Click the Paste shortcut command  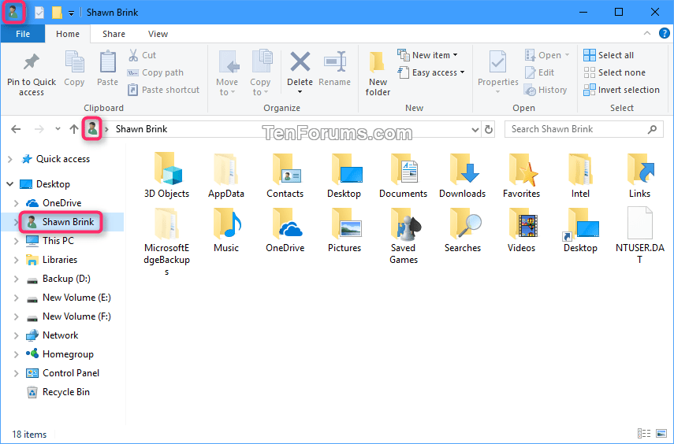point(164,90)
